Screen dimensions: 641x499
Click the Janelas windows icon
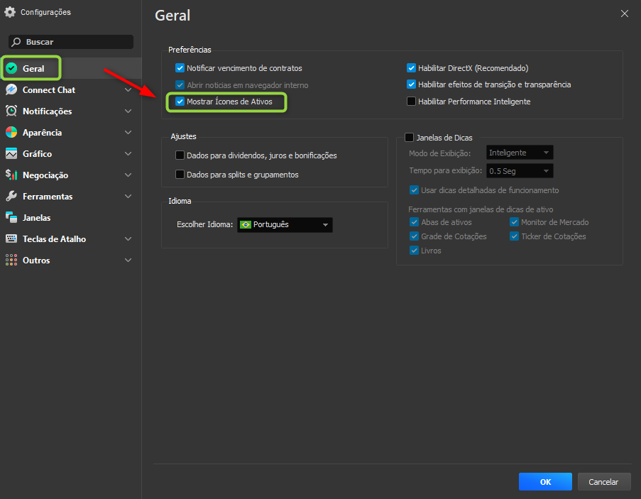[11, 217]
